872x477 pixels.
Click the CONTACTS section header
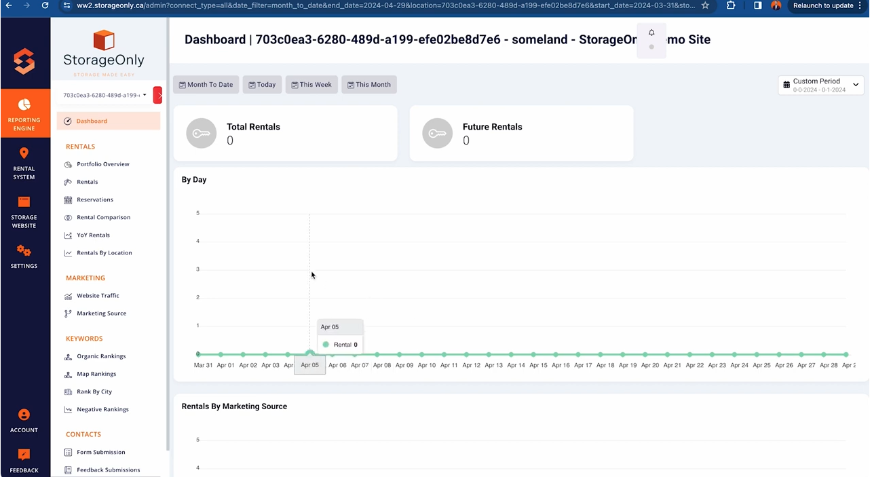pyautogui.click(x=83, y=434)
